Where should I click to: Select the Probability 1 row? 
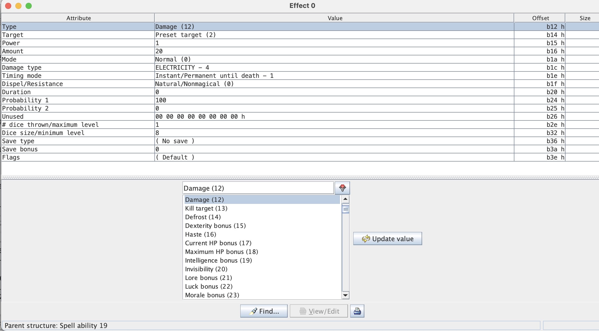pyautogui.click(x=300, y=100)
